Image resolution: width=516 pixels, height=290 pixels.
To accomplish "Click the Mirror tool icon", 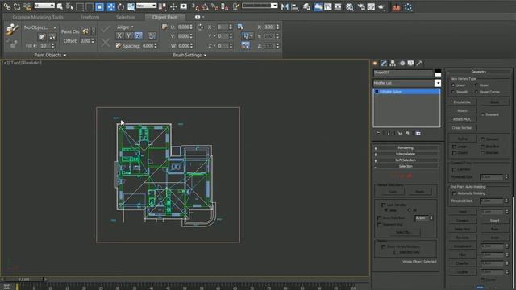I will (x=285, y=6).
